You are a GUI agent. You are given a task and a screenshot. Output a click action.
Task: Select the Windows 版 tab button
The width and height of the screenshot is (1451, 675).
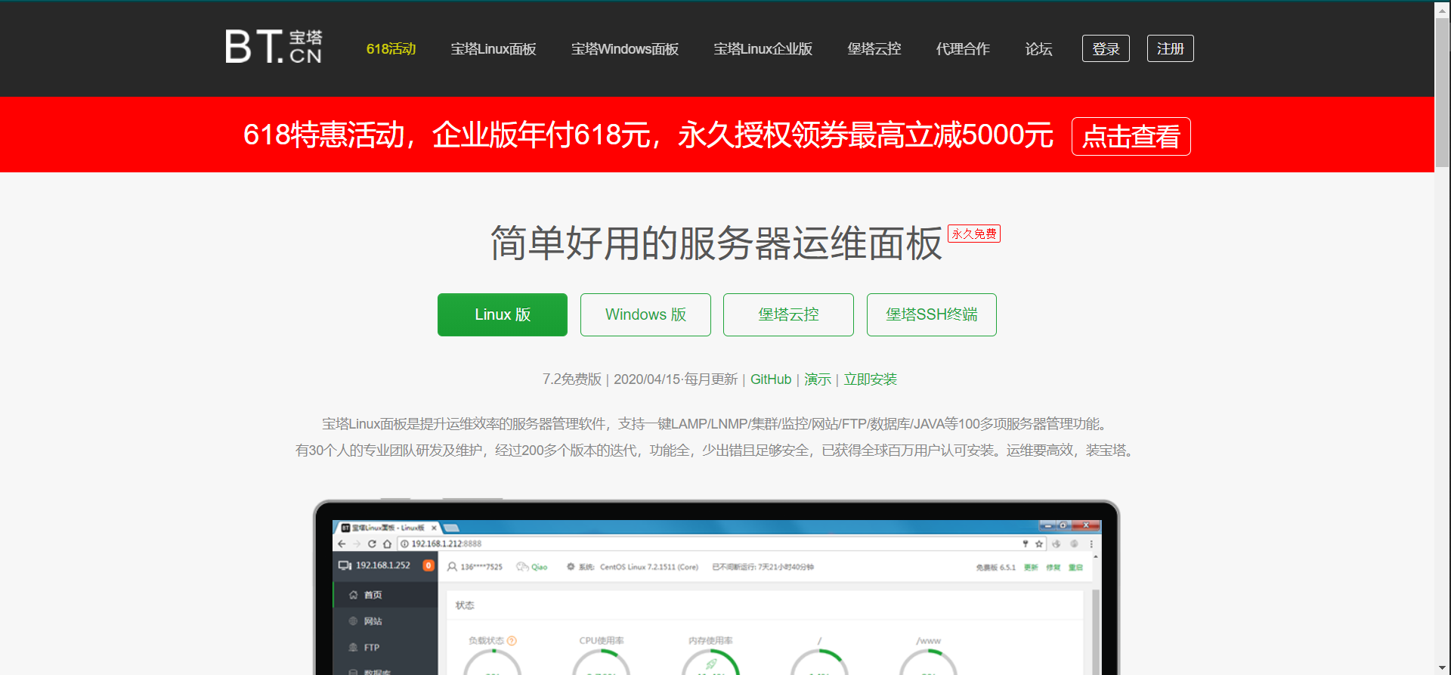click(645, 314)
